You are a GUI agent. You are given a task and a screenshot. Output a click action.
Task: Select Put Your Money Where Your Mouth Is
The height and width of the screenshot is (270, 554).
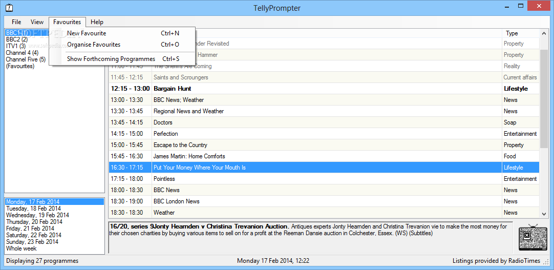pos(324,168)
